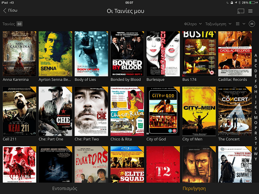This screenshot has width=259, height=194.
Task: Jump to letter D in index
Action: click(256, 71)
